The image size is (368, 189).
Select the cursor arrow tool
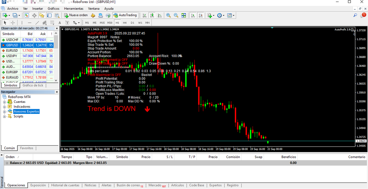[x=5, y=23]
